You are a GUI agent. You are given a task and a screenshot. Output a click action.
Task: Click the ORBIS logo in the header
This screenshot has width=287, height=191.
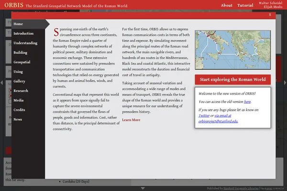pos(12,5)
